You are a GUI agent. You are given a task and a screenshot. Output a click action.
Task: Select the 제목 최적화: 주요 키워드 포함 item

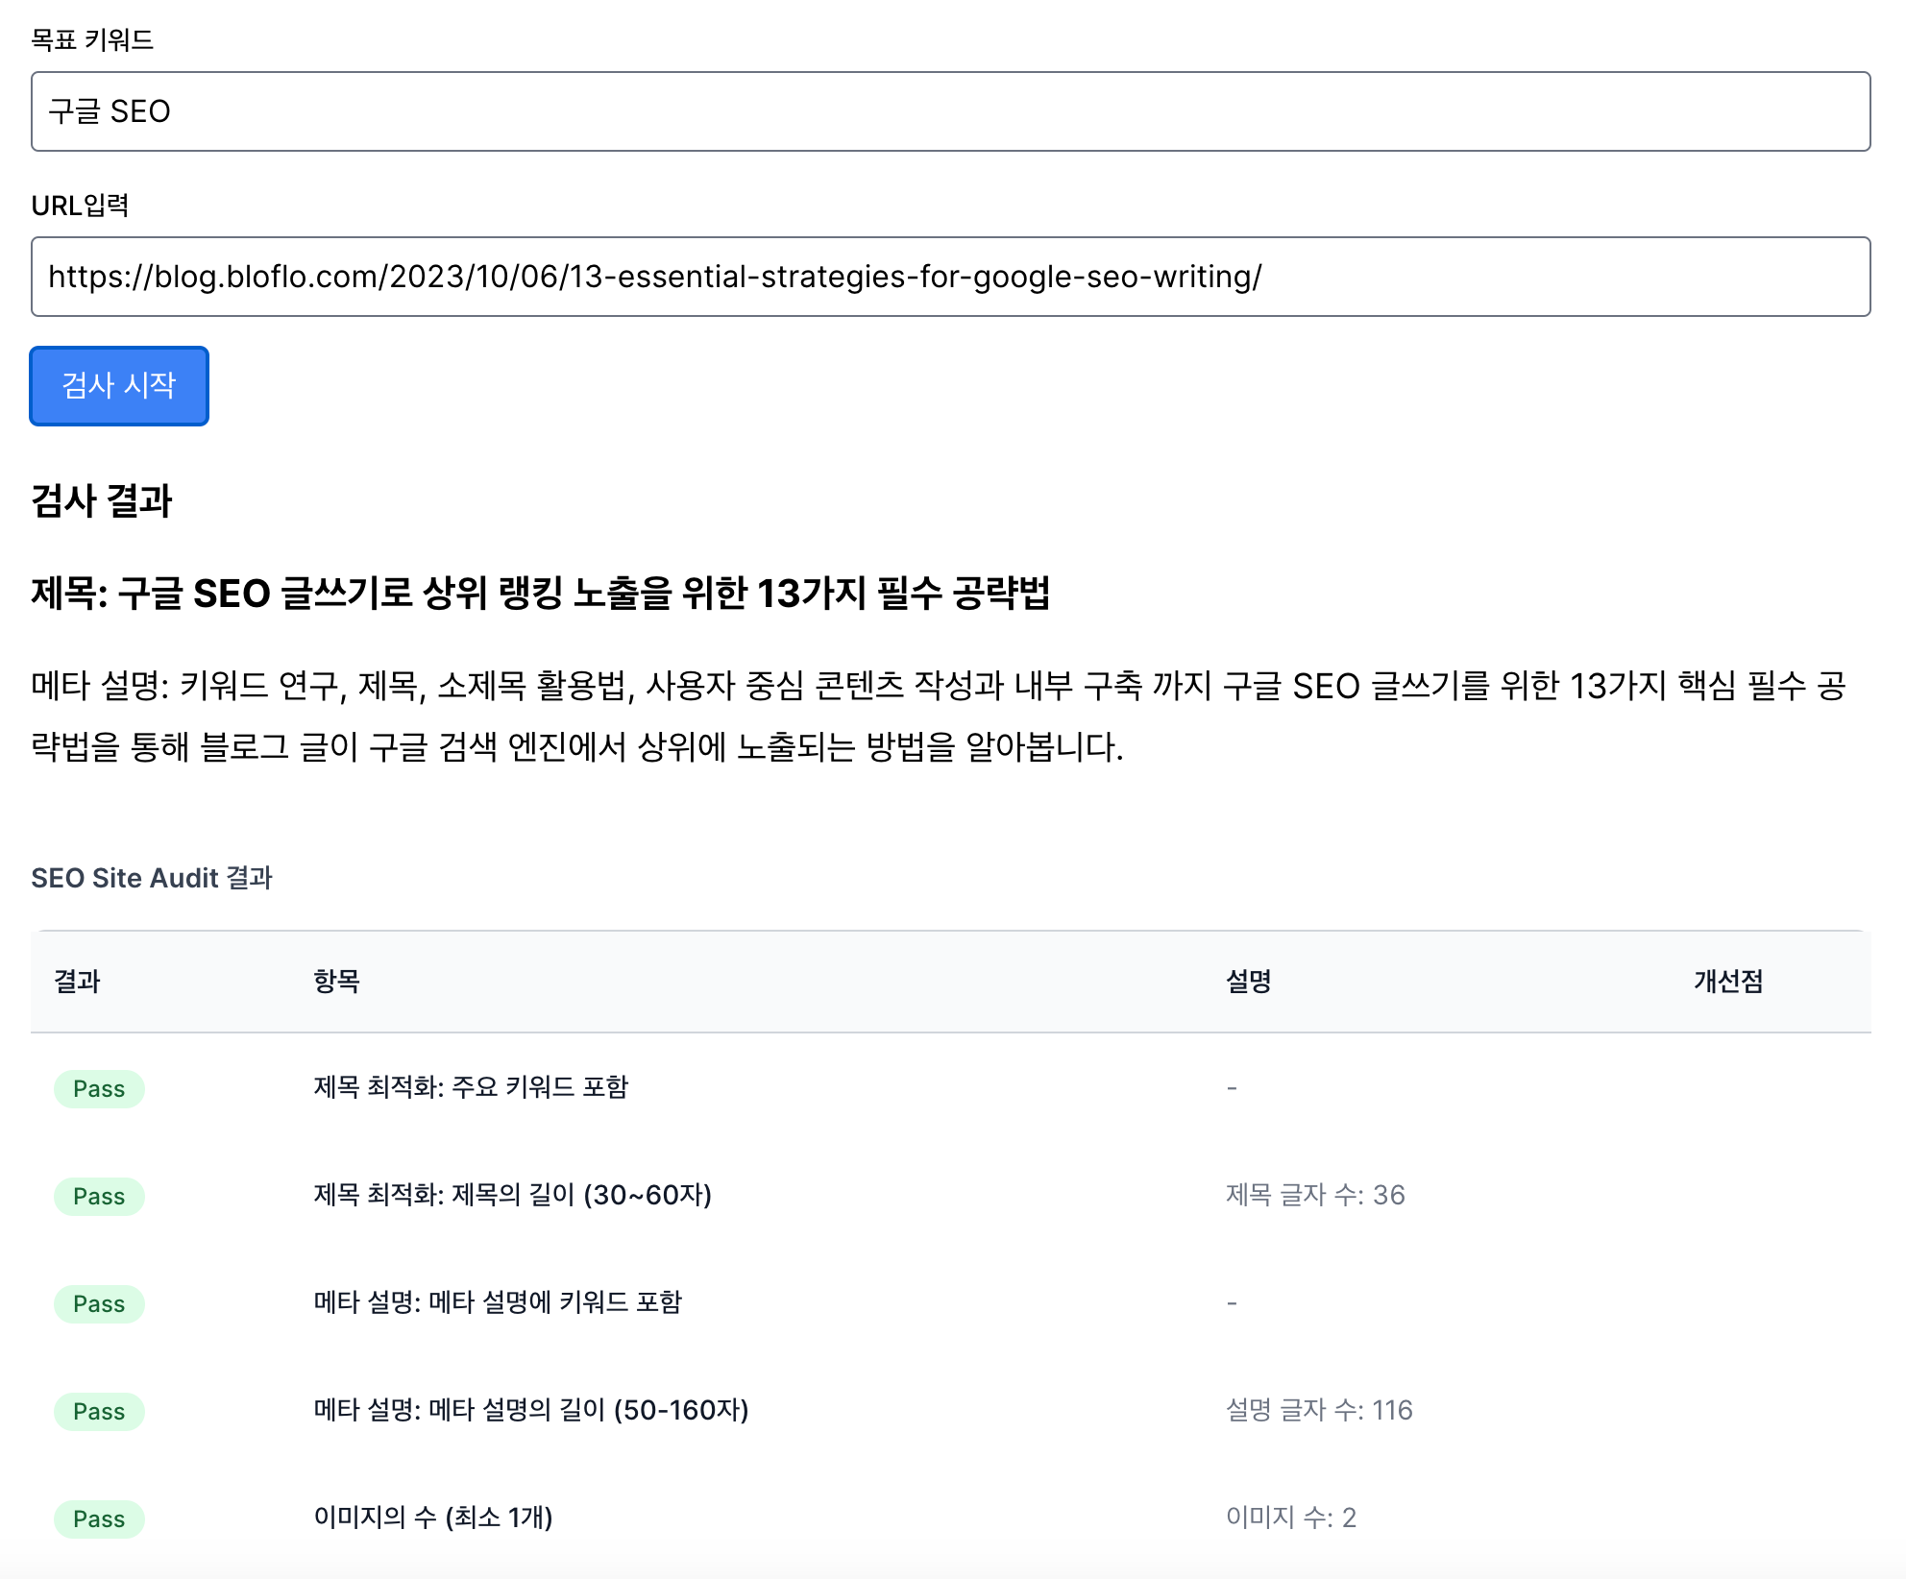[471, 1087]
